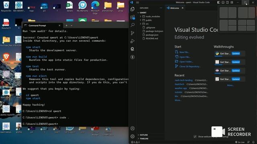Select the My Warranty desktop icon
The image size is (257, 144).
82,6
